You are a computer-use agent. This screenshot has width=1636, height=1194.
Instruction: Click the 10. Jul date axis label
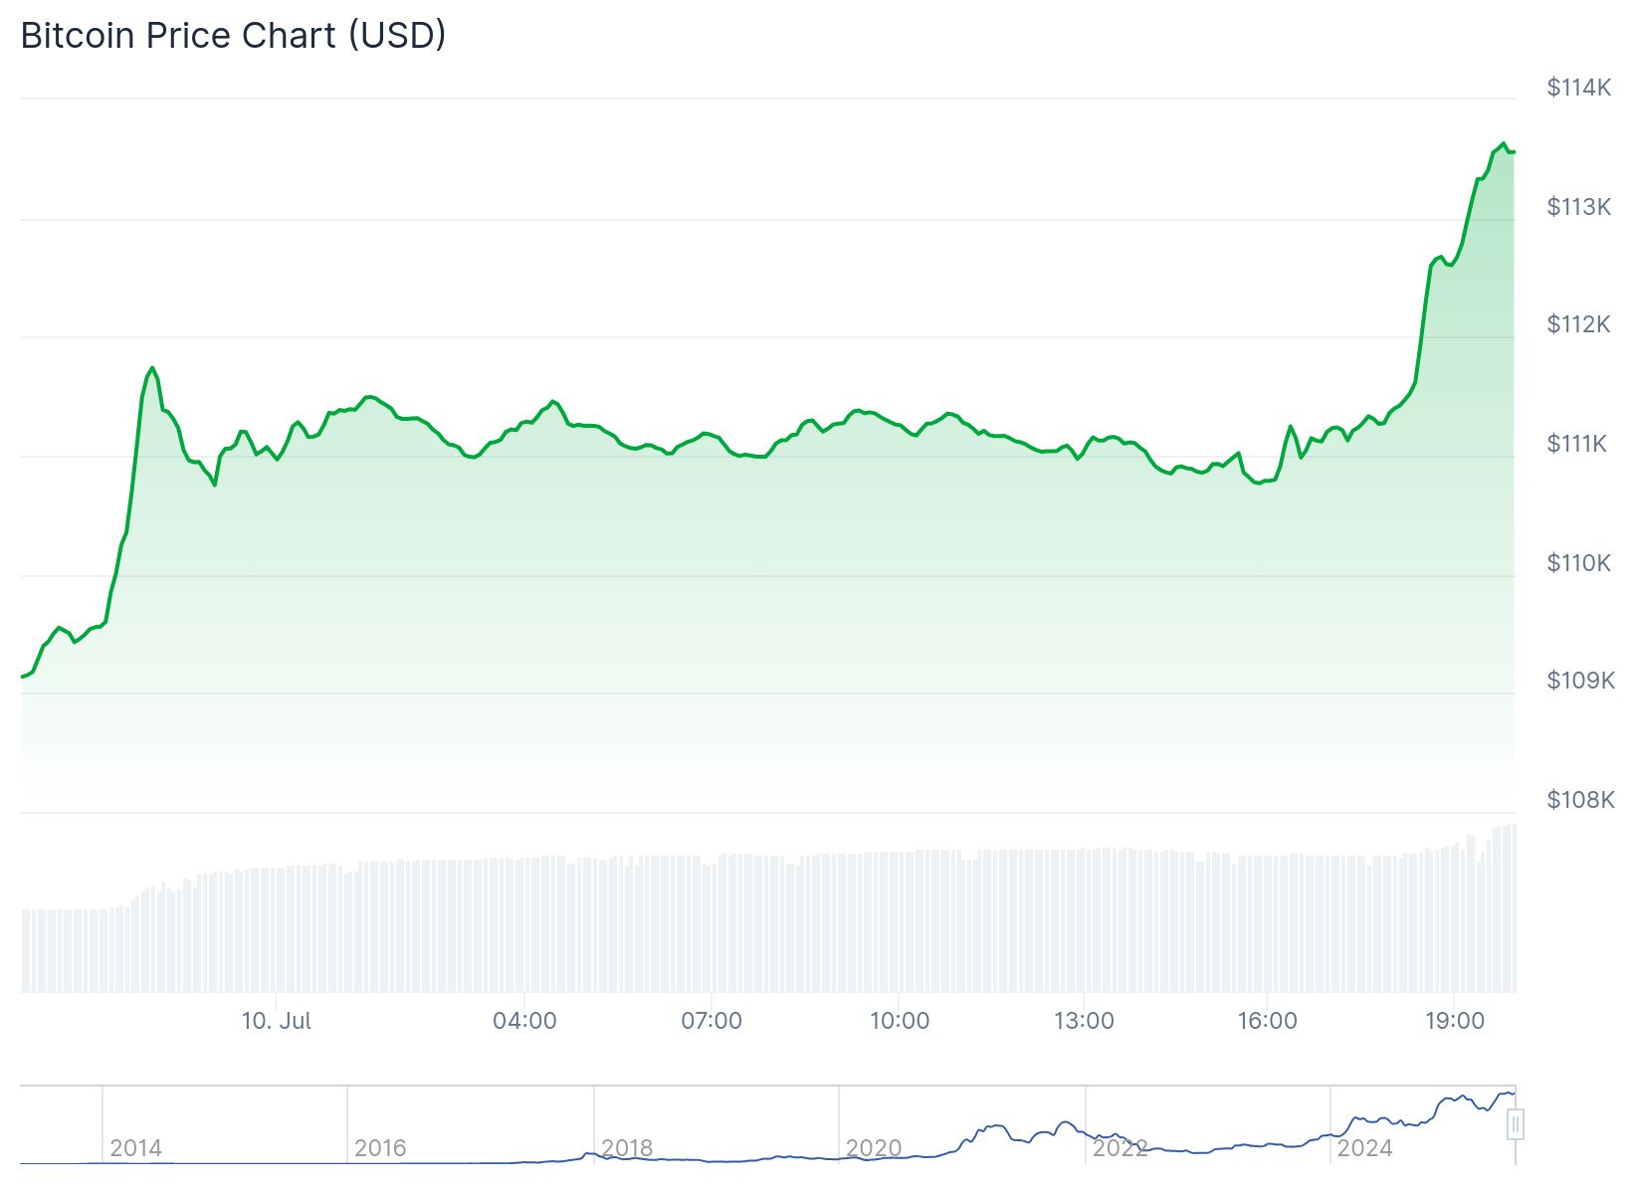click(x=277, y=1021)
